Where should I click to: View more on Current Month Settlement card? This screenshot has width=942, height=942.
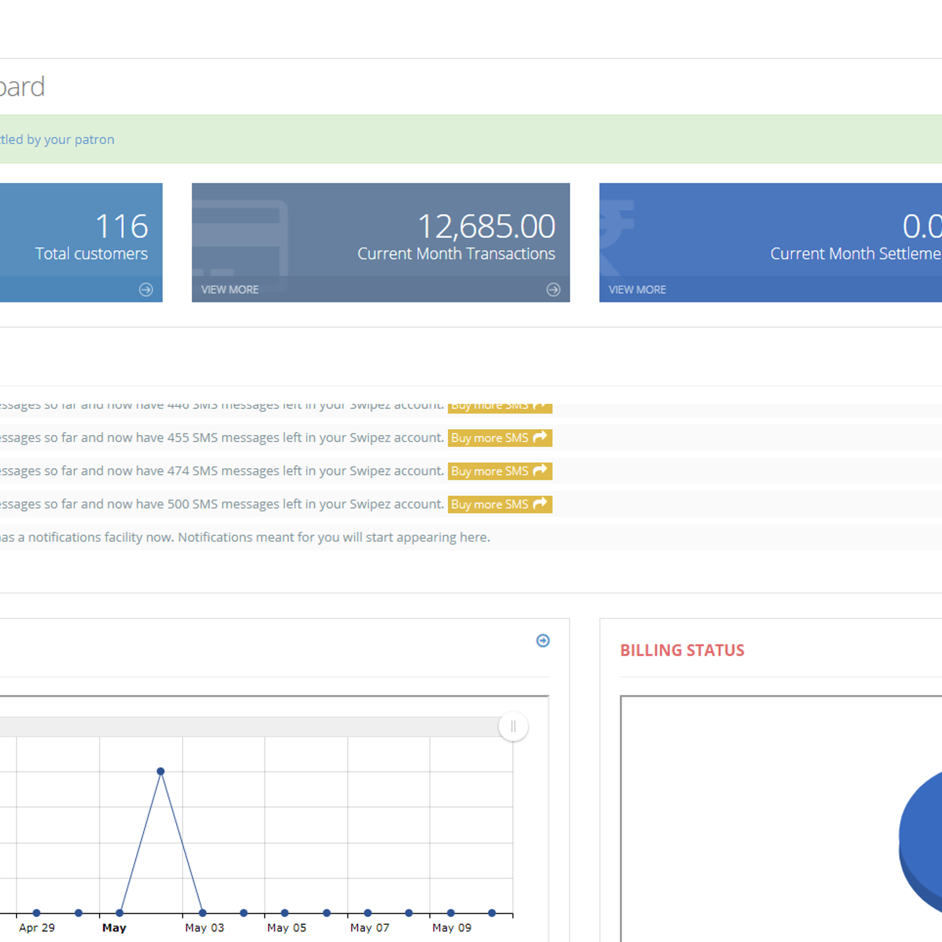637,290
